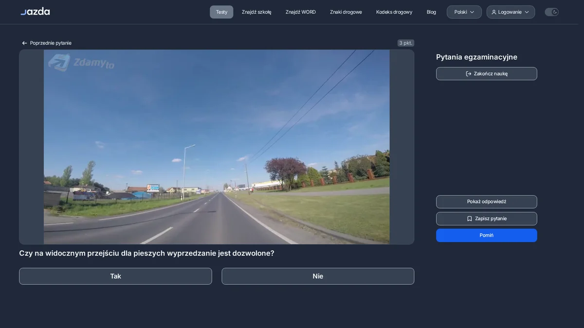The height and width of the screenshot is (328, 584).
Task: Click the bookmark icon on Zapisz pytanie
Action: pyautogui.click(x=470, y=219)
